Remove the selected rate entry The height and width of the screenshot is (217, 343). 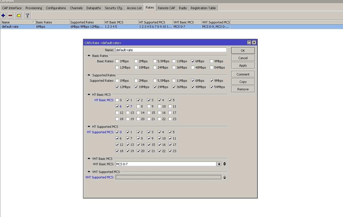coord(10,15)
